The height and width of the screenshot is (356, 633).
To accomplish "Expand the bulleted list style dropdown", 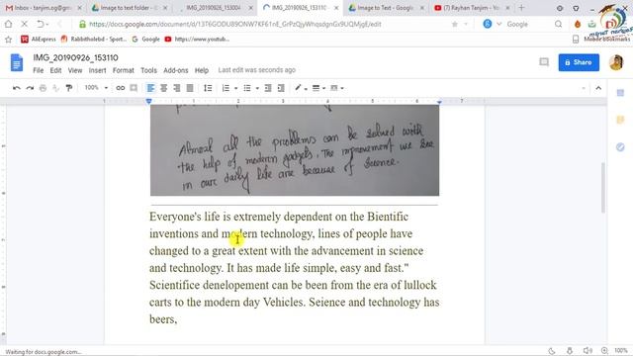I will tap(257, 88).
